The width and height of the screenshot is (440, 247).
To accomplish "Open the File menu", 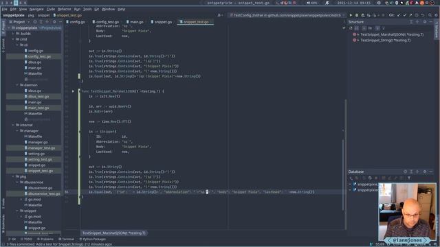I will 5,9.
